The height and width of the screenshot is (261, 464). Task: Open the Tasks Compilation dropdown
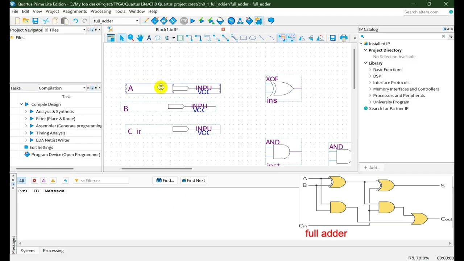coord(62,88)
